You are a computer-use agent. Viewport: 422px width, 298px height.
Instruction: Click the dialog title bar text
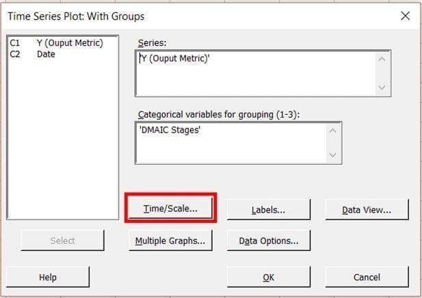click(x=76, y=16)
